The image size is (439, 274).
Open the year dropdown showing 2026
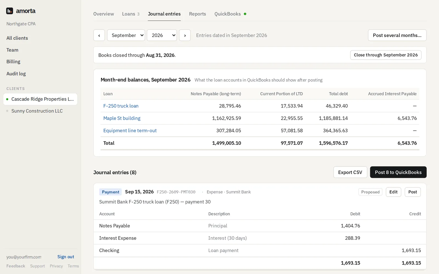pos(162,35)
